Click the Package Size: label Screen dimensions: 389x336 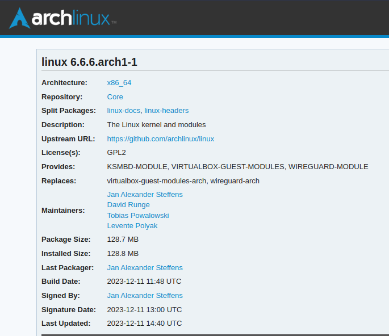pyautogui.click(x=66, y=240)
